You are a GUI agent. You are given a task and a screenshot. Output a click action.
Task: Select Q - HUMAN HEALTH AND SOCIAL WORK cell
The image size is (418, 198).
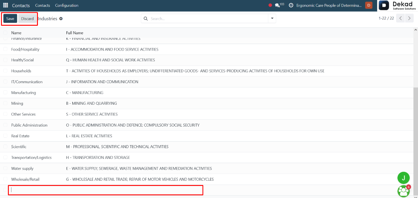coord(111,60)
